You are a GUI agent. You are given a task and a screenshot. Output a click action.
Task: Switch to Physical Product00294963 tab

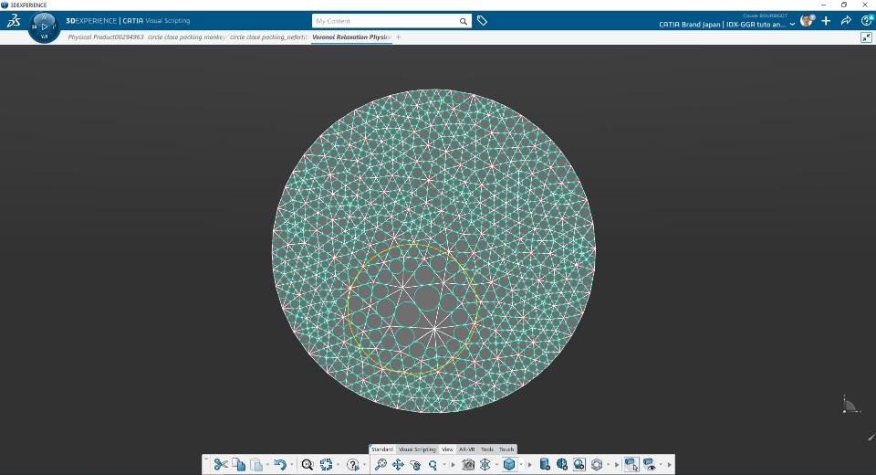(x=106, y=37)
